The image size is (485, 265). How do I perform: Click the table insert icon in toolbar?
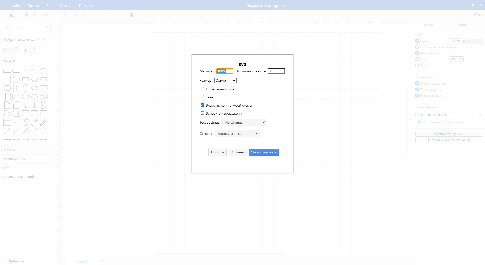[x=132, y=15]
